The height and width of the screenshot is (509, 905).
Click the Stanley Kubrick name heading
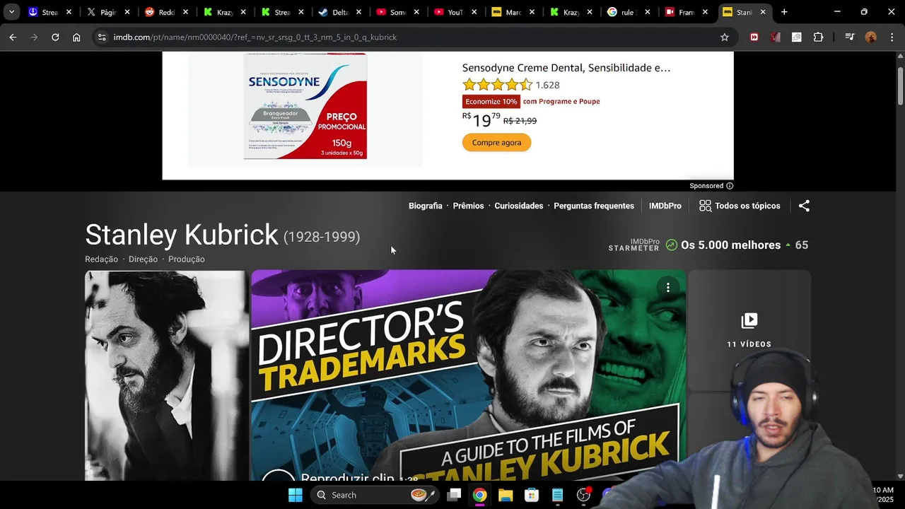pos(182,235)
